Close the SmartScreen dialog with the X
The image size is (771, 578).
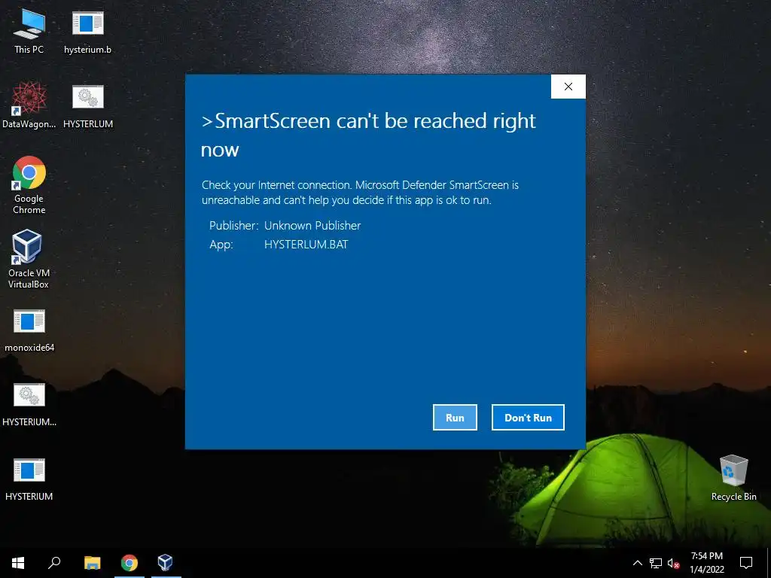(568, 87)
